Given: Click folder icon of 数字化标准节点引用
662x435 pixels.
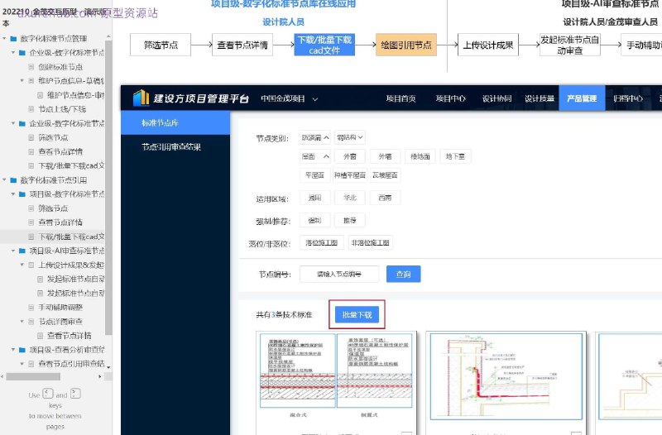Looking at the screenshot, I should [x=13, y=180].
